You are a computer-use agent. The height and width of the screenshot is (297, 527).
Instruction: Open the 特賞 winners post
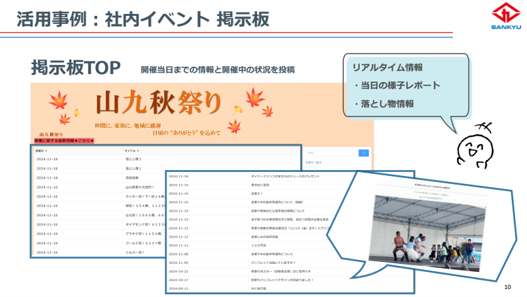click(145, 206)
